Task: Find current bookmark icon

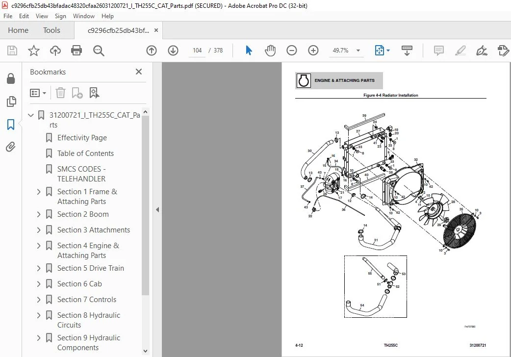Action: coord(94,93)
